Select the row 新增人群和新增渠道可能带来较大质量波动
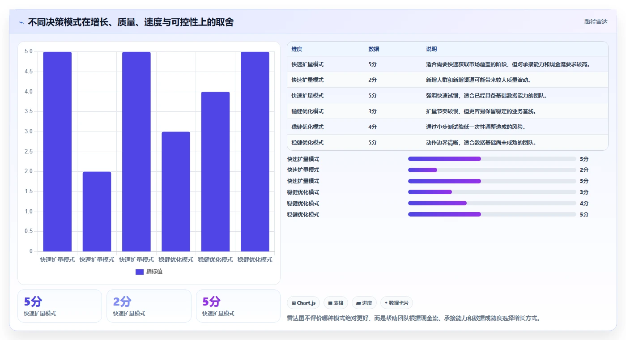The width and height of the screenshot is (626, 340). point(447,80)
